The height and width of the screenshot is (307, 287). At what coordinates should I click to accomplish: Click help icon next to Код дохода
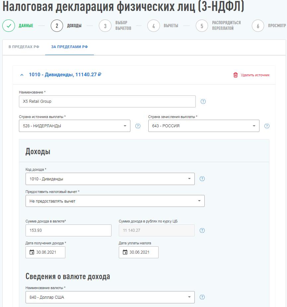[x=202, y=179]
